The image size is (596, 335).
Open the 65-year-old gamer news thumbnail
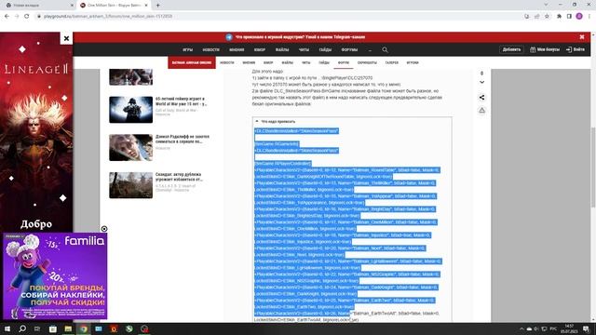click(130, 110)
